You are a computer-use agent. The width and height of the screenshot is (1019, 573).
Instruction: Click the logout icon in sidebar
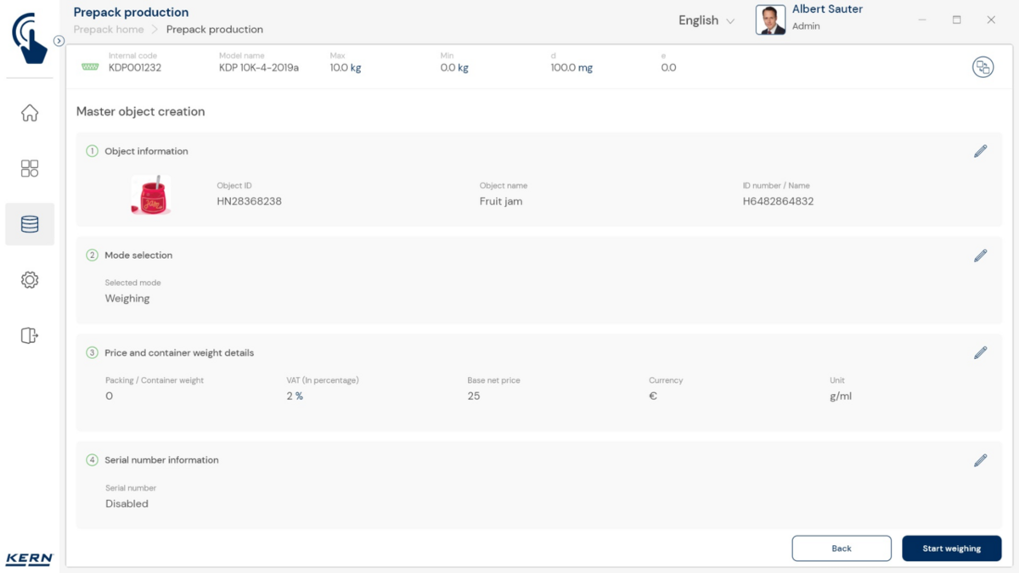[30, 335]
